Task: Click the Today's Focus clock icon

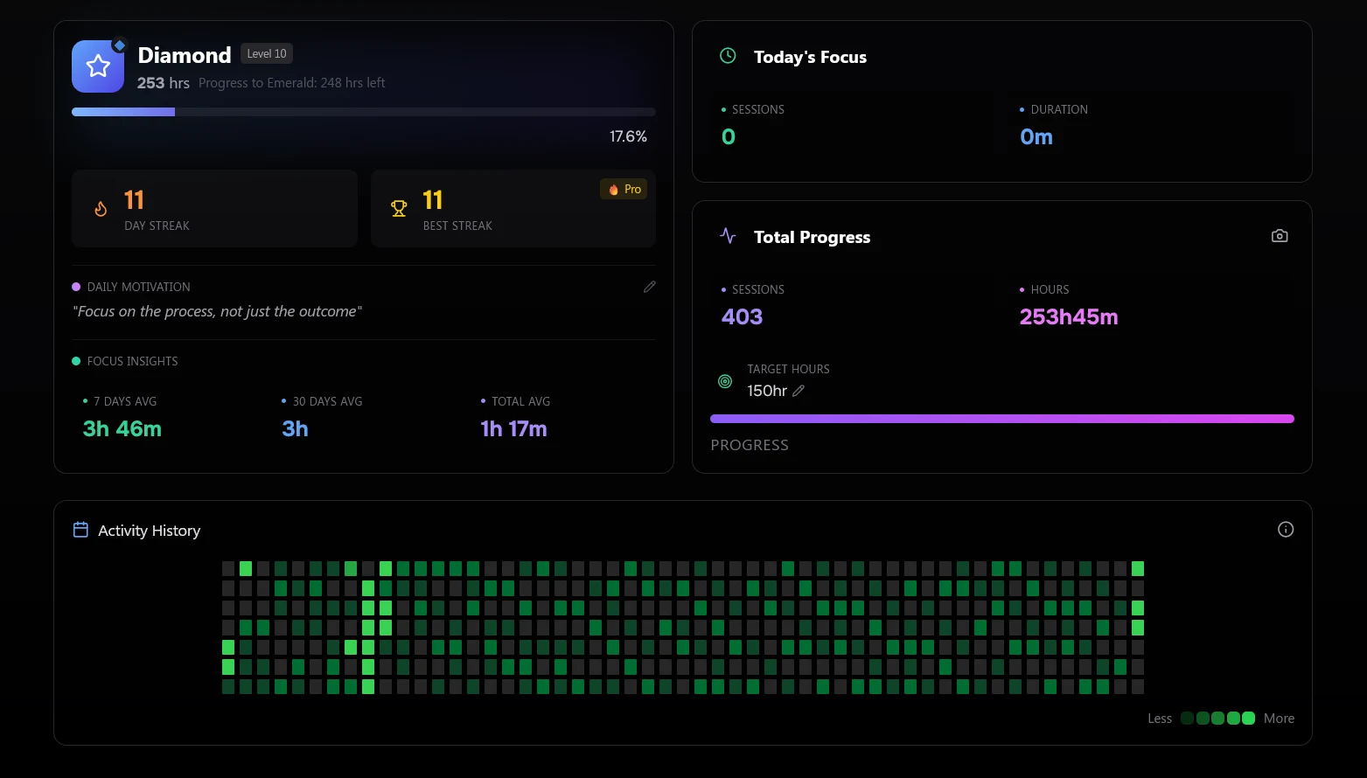Action: coord(728,56)
